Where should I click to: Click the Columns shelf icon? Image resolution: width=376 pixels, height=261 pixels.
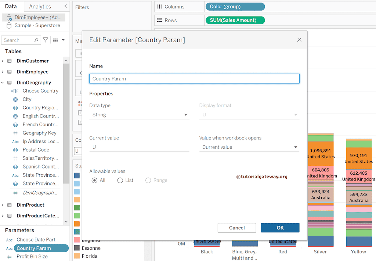pos(159,7)
